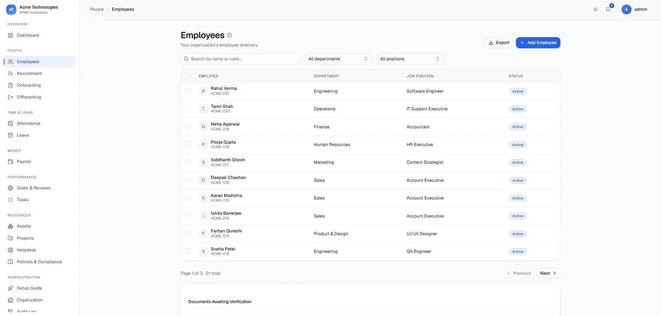Image resolution: width=661 pixels, height=316 pixels.
Task: Open the admin user menu
Action: tap(635, 9)
